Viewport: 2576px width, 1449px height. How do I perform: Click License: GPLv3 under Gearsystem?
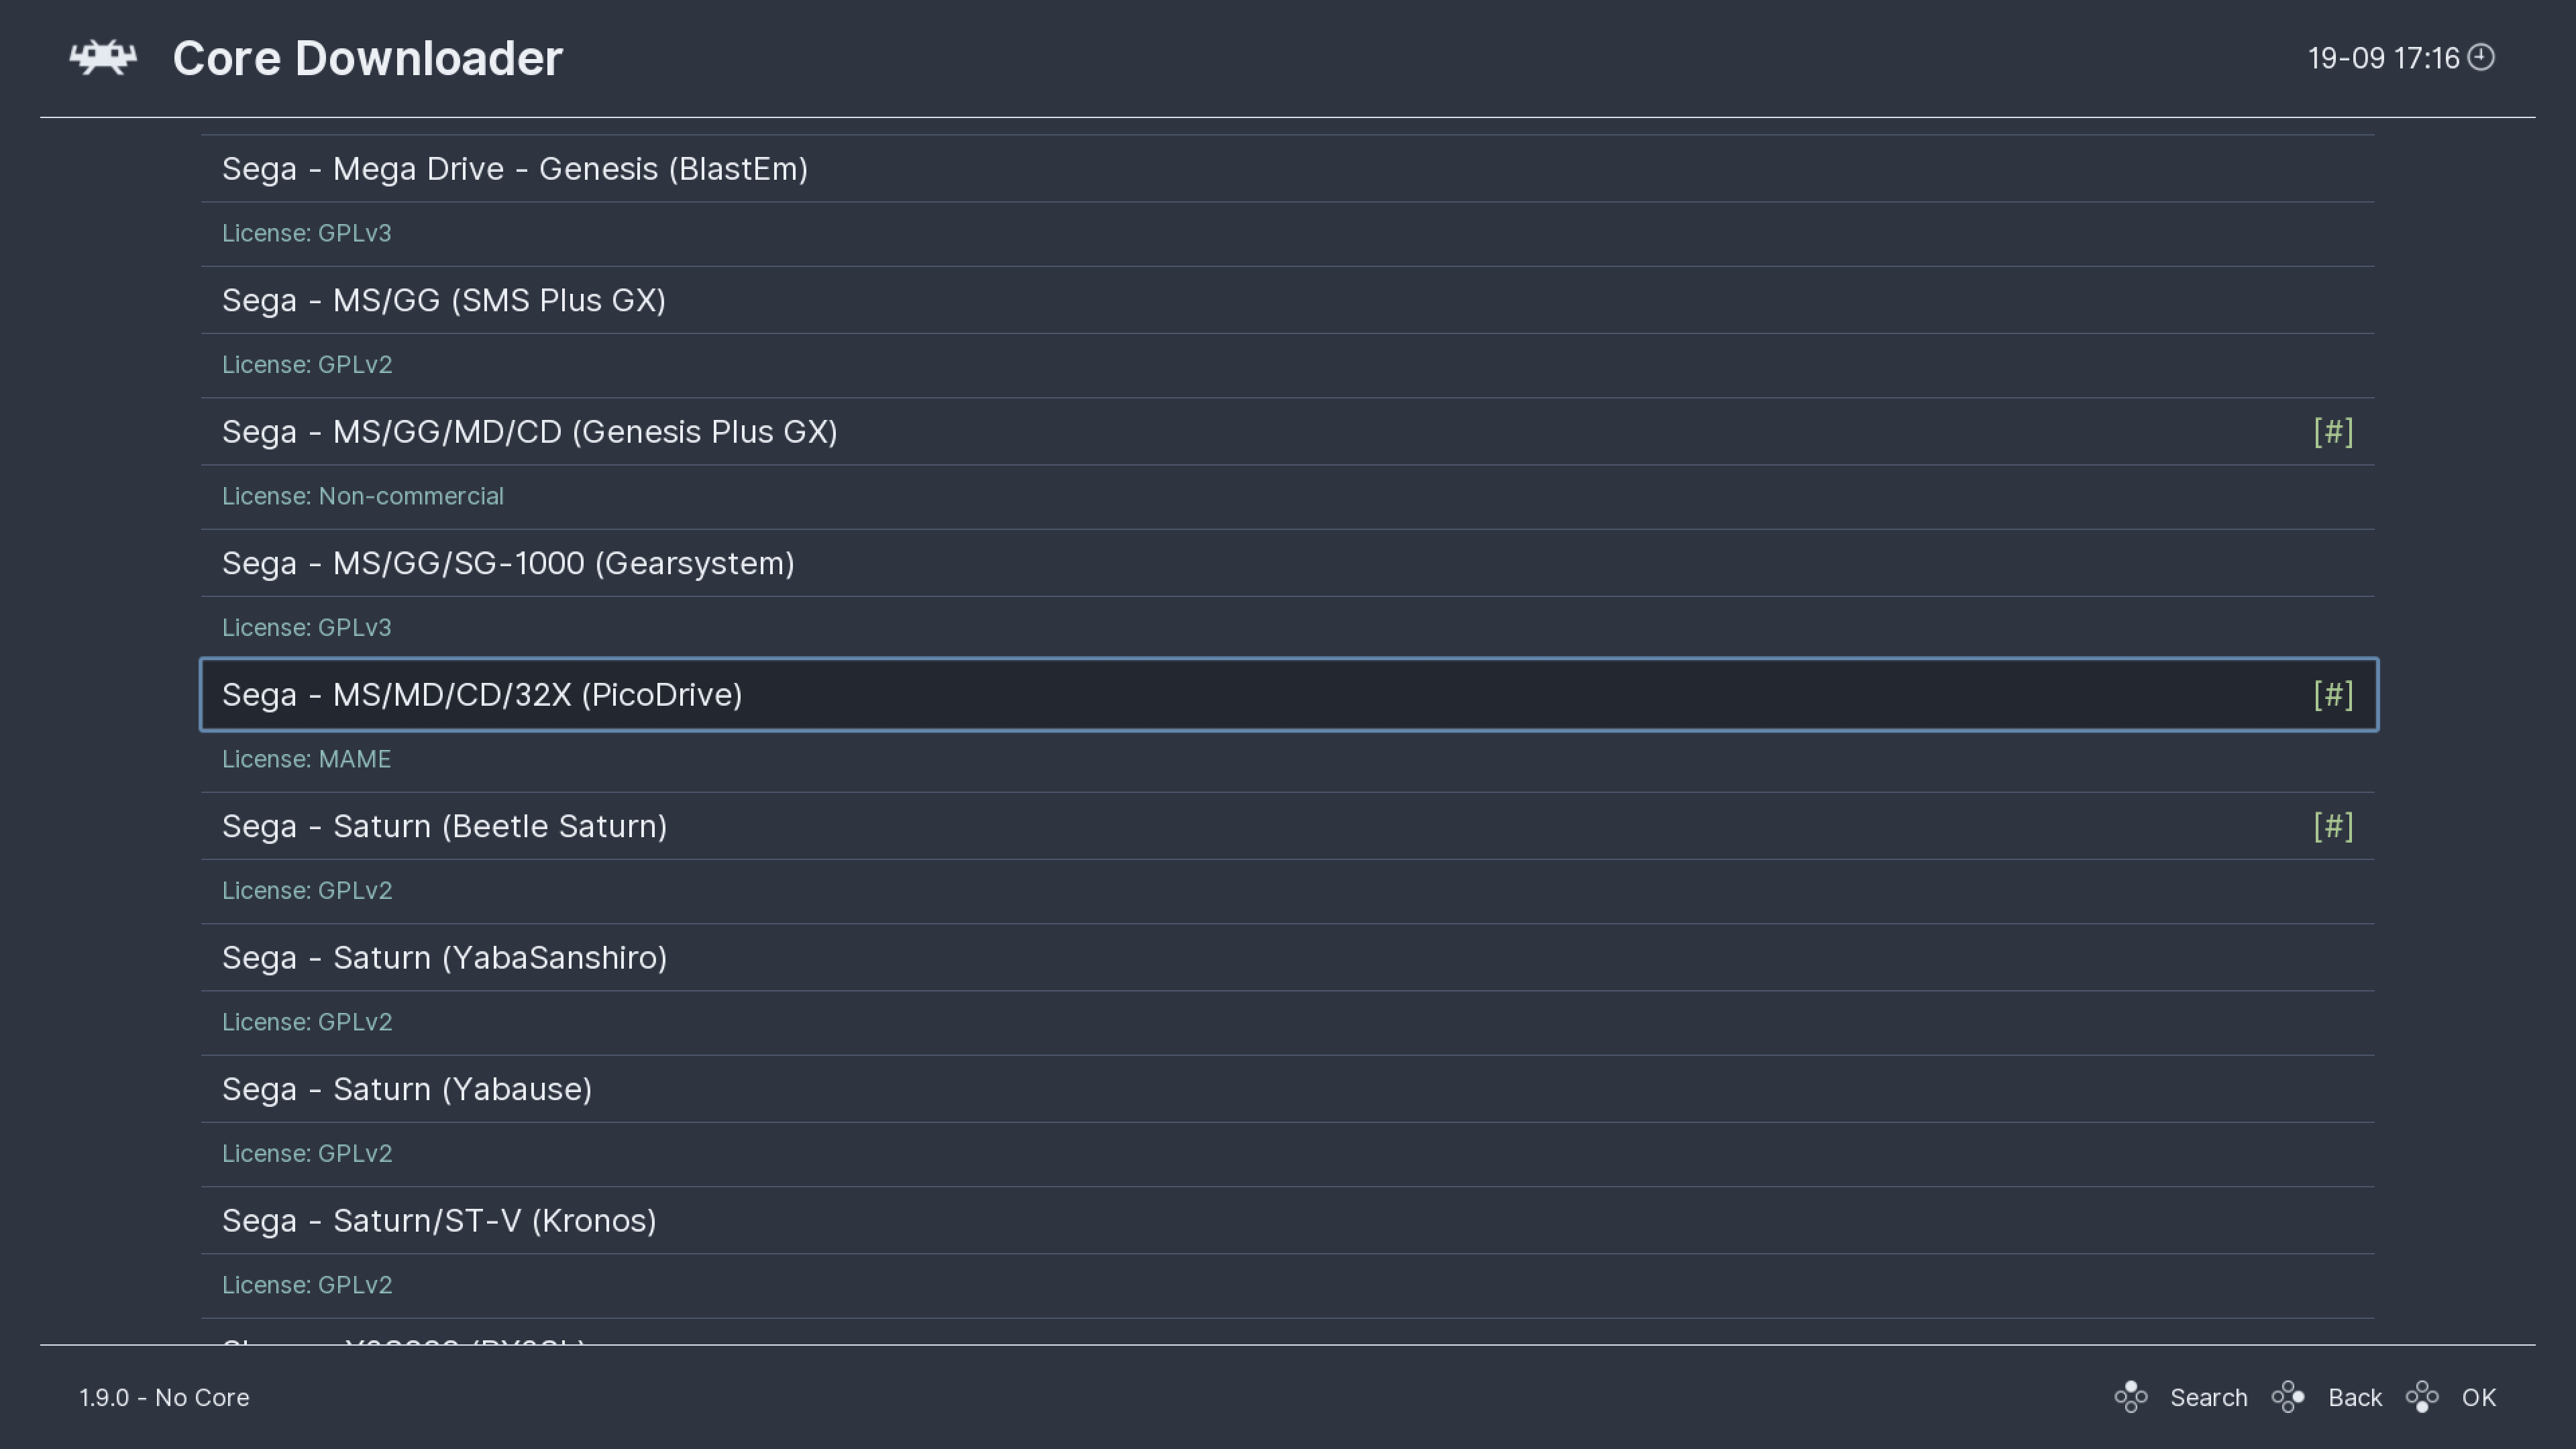pyautogui.click(x=306, y=628)
